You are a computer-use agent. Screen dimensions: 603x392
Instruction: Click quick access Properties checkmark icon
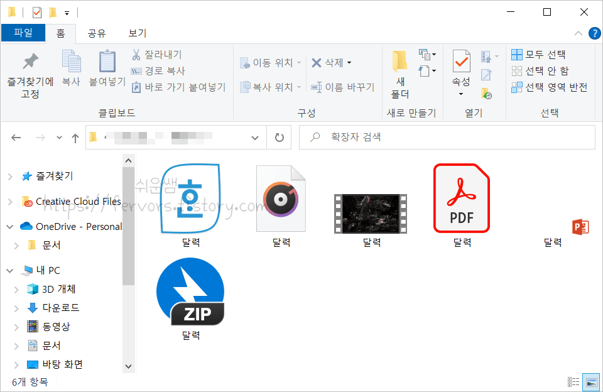(x=37, y=13)
